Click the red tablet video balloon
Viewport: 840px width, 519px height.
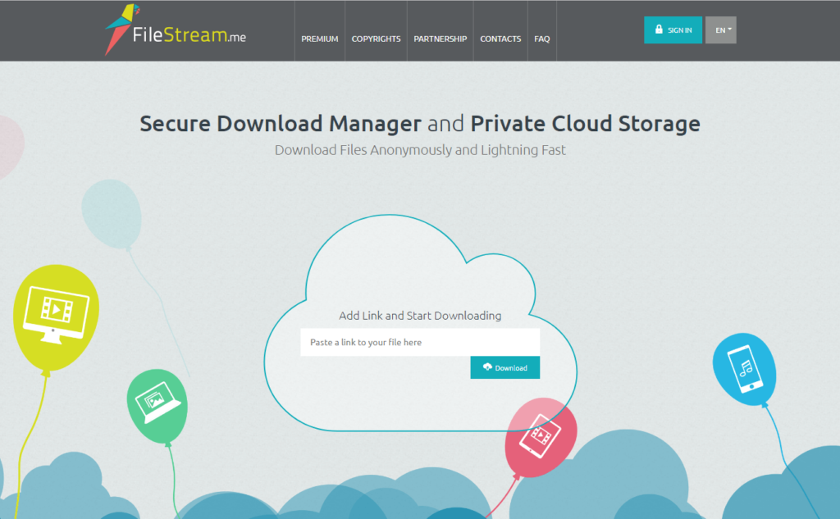coord(541,437)
